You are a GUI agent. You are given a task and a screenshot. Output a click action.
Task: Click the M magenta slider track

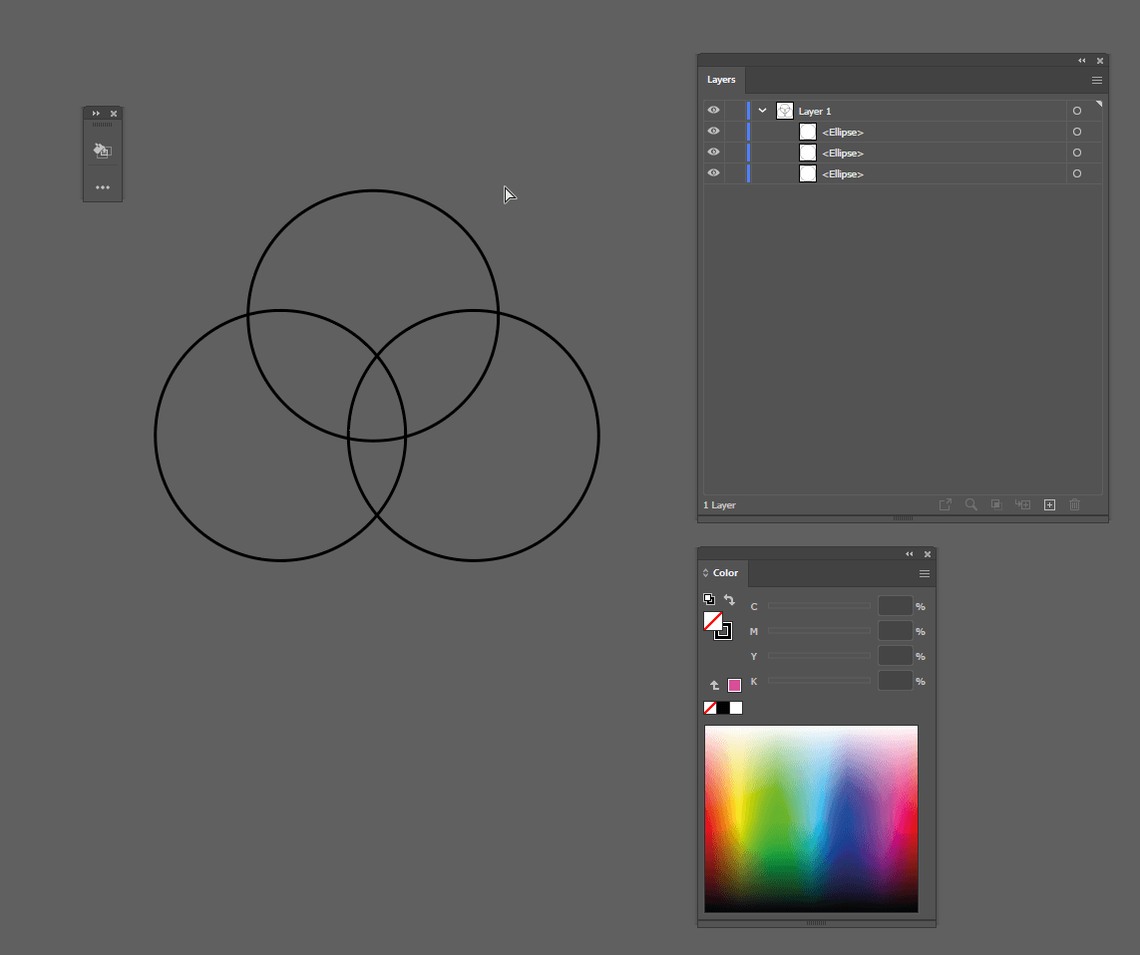tap(819, 631)
